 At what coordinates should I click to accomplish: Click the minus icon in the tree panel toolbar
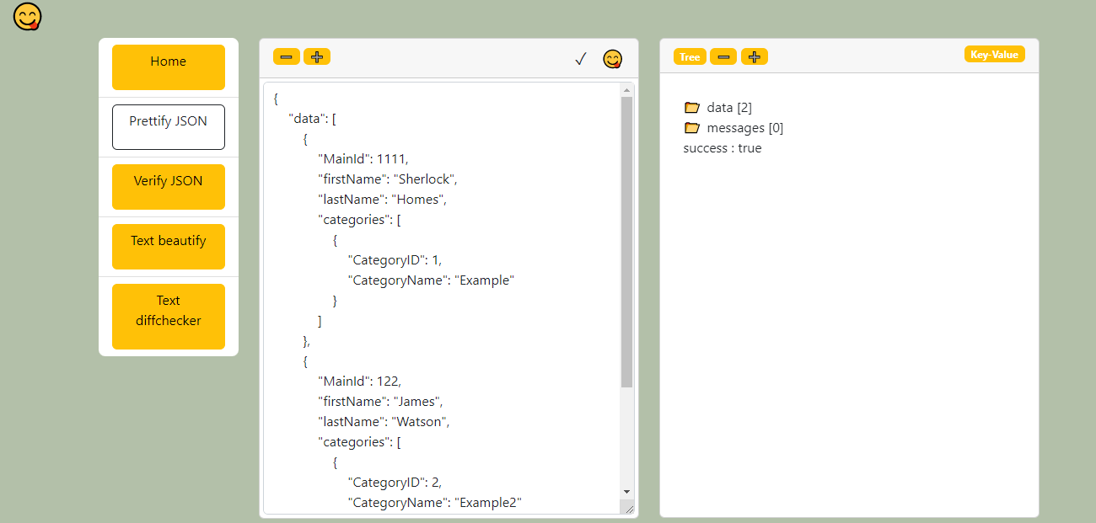(x=723, y=56)
